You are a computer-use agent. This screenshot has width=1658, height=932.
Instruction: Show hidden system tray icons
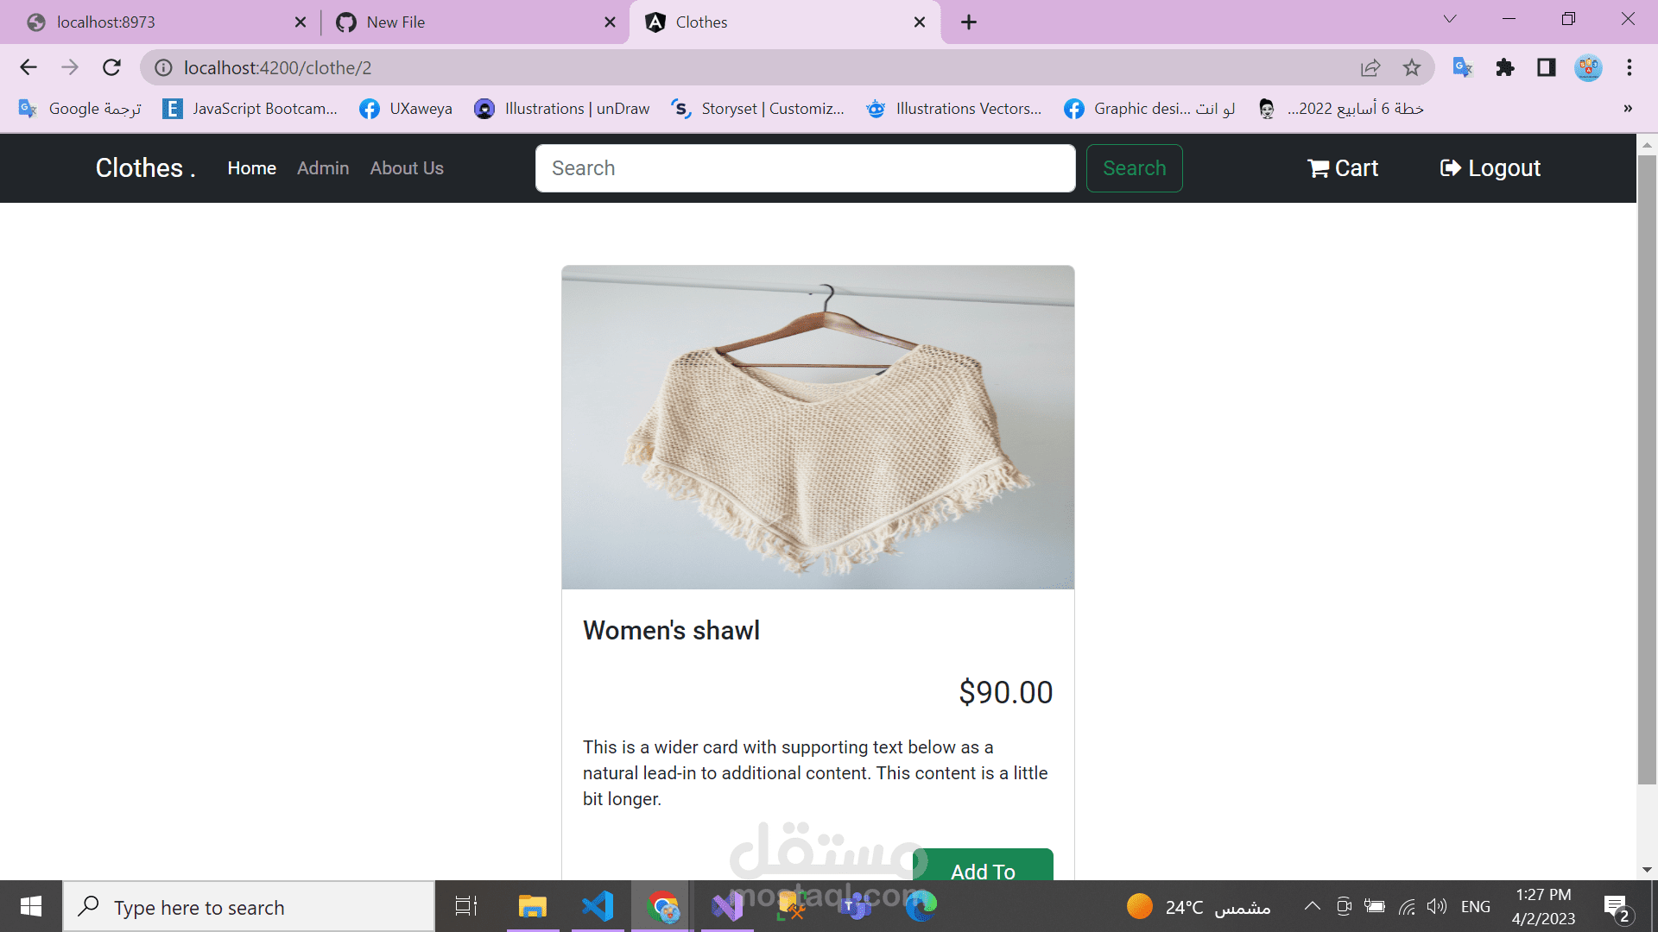point(1312,906)
